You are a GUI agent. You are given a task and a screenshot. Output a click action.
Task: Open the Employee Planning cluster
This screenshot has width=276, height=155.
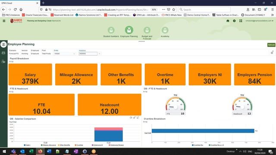(129, 31)
